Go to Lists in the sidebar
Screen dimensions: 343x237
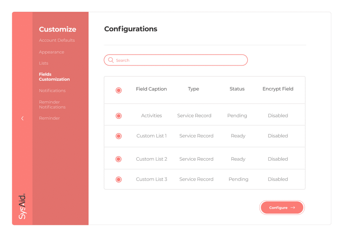click(x=44, y=63)
